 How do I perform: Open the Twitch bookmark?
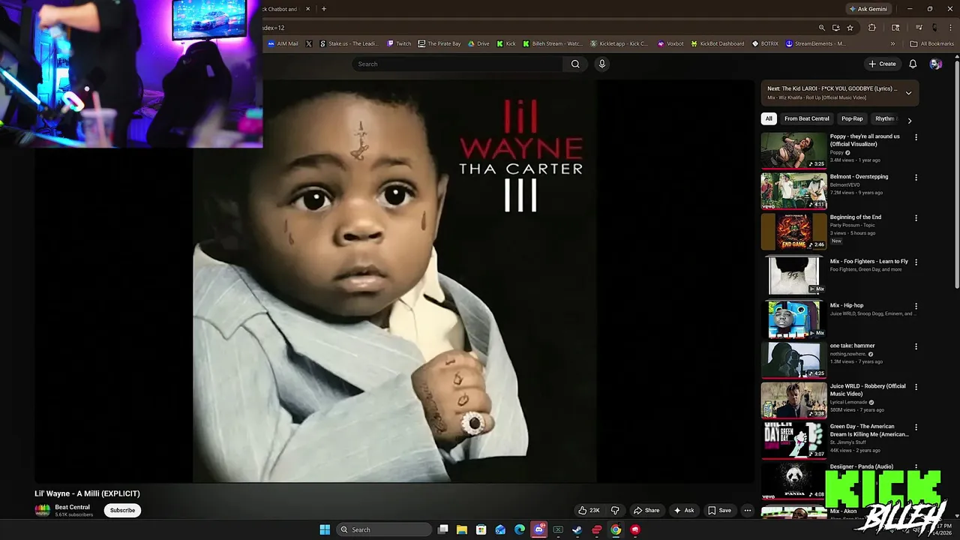pos(399,43)
